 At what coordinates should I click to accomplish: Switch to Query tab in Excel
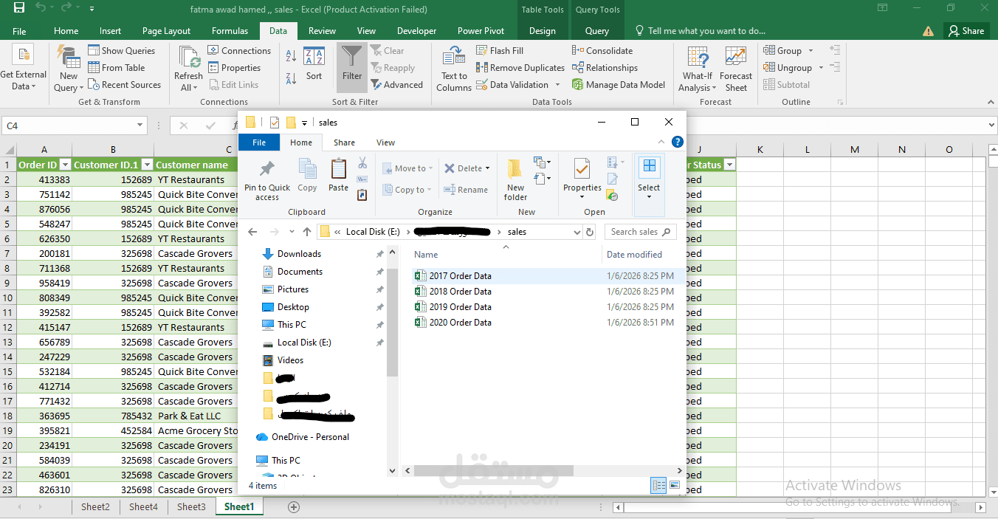pyautogui.click(x=596, y=31)
